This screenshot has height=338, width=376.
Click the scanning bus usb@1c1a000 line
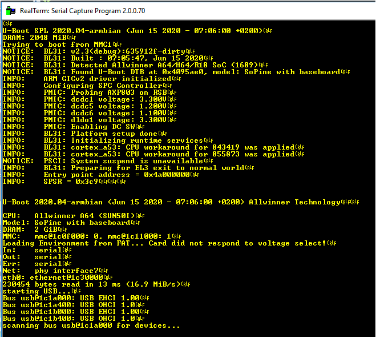91,325
